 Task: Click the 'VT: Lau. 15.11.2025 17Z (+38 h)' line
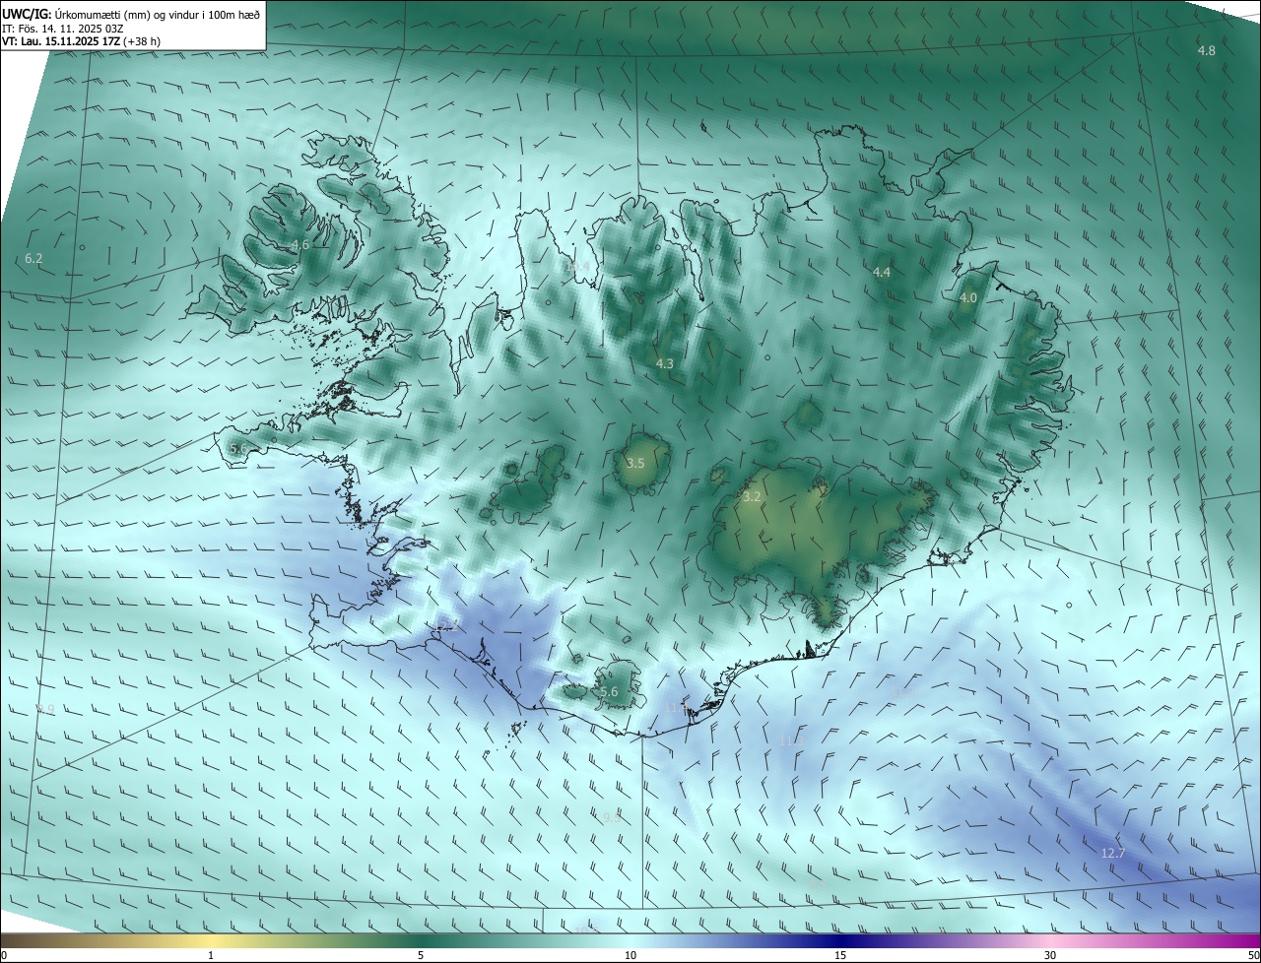click(82, 41)
